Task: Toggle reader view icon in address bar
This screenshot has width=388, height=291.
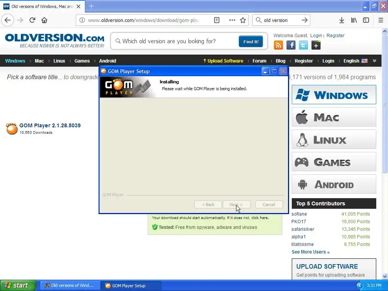Action: pos(216,20)
